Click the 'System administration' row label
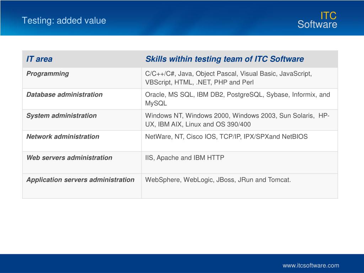Screen dimensions: 364x273 point(61,116)
